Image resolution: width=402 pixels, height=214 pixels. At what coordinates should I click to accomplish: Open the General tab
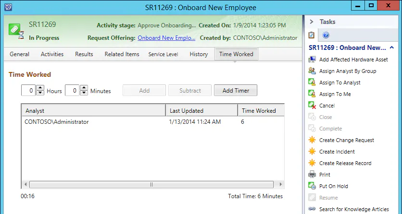tap(20, 54)
